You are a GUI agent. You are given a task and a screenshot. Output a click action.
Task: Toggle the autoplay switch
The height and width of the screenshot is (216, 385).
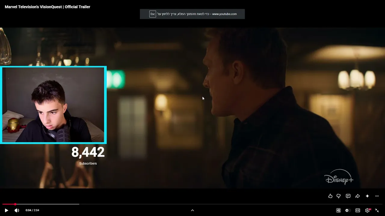click(347, 210)
